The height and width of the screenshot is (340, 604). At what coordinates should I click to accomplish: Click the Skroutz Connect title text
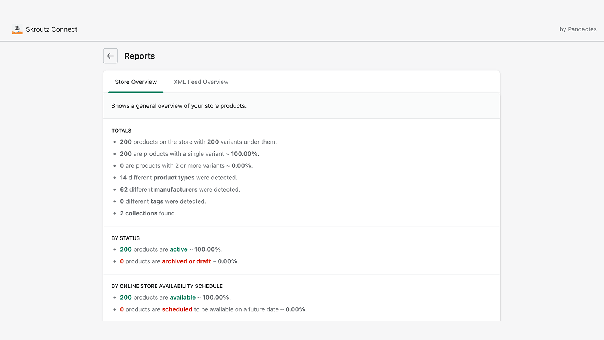[x=52, y=29]
